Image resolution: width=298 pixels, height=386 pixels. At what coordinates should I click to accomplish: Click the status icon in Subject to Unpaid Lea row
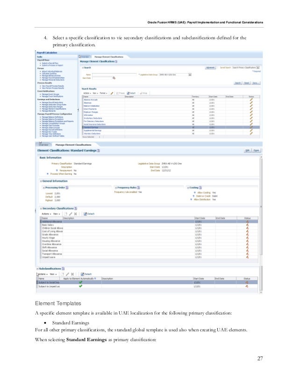pyautogui.click(x=247, y=286)
